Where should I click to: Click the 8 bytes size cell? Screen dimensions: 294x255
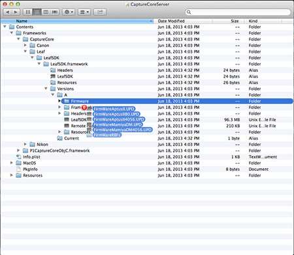tap(233, 169)
